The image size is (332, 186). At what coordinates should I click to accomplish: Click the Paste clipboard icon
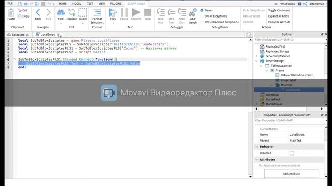coord(11,12)
